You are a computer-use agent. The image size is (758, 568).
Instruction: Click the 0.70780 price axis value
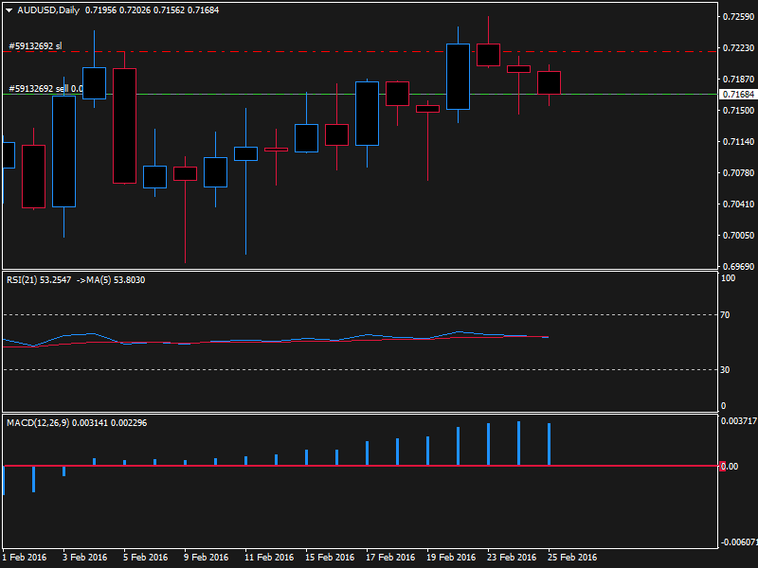(738, 173)
